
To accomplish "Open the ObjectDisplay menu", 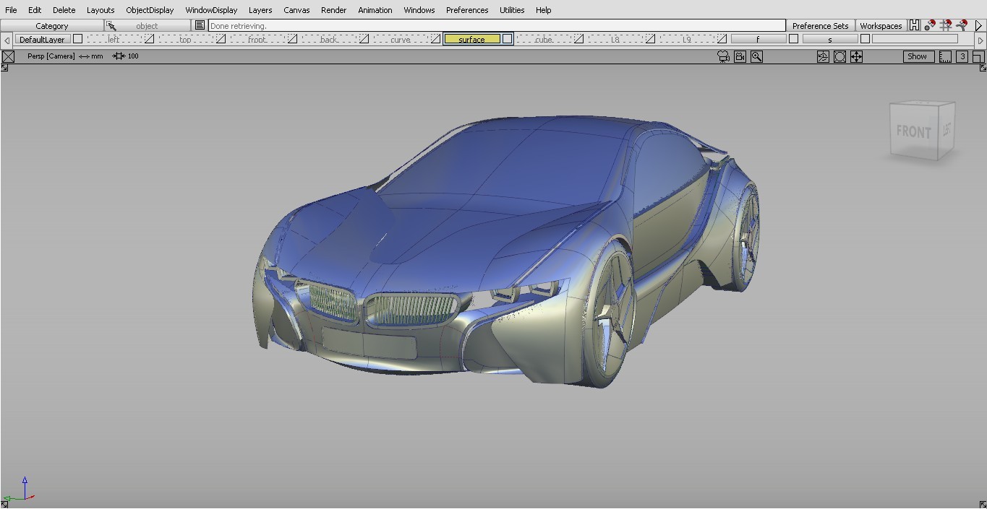I will point(150,10).
